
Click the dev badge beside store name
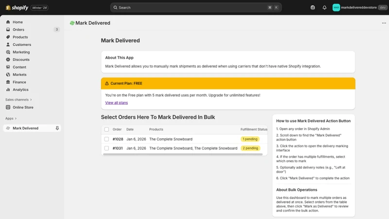[x=383, y=7]
